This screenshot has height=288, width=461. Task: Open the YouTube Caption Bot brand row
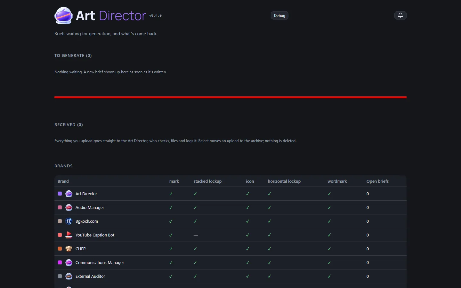(230, 235)
